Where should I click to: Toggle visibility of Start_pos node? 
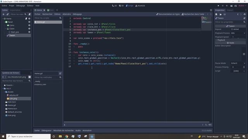pos(29,32)
